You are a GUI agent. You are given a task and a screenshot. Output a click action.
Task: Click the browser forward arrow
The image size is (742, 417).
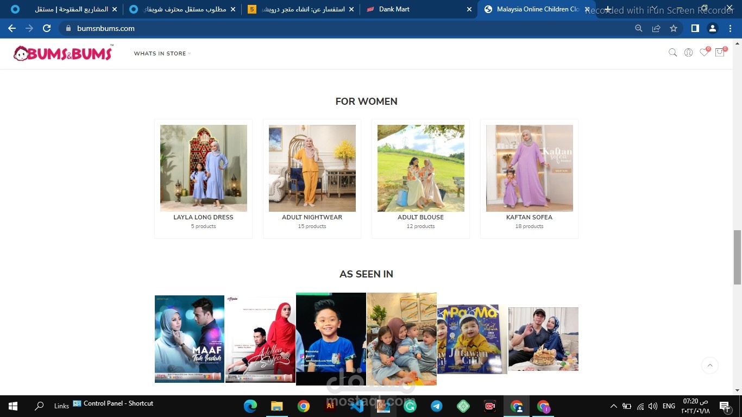[29, 28]
